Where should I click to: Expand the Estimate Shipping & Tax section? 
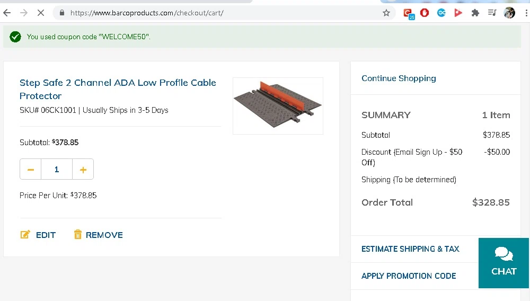[x=410, y=249]
